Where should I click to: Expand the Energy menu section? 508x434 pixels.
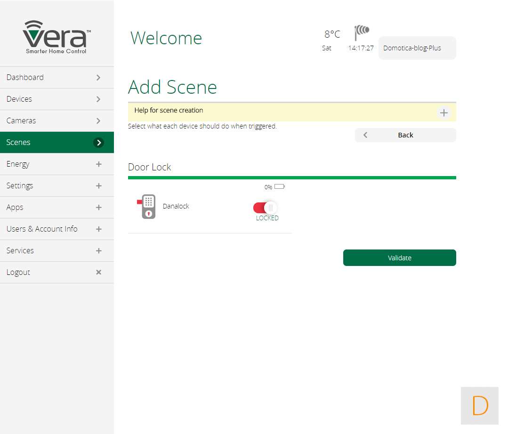click(98, 164)
